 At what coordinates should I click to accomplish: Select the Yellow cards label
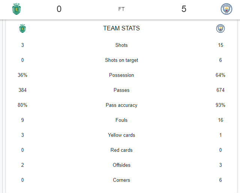tap(121, 135)
